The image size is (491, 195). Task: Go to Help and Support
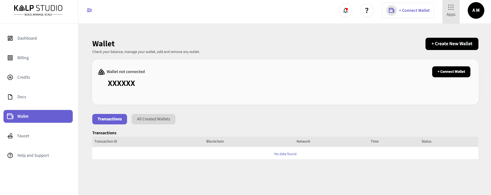33,155
